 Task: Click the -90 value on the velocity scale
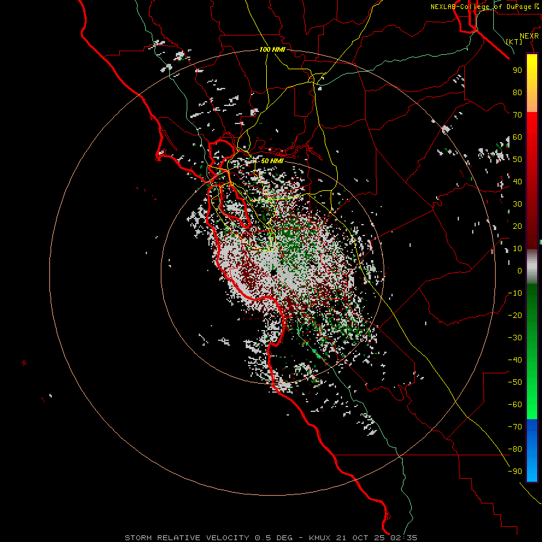coord(515,471)
